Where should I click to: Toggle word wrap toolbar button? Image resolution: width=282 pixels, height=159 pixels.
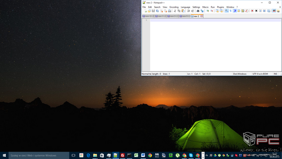226,11
